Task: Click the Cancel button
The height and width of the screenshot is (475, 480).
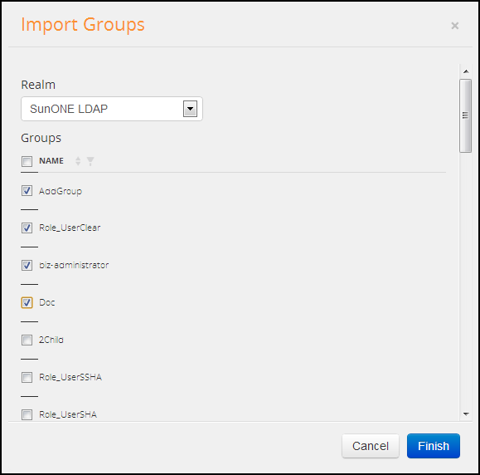Action: (371, 446)
